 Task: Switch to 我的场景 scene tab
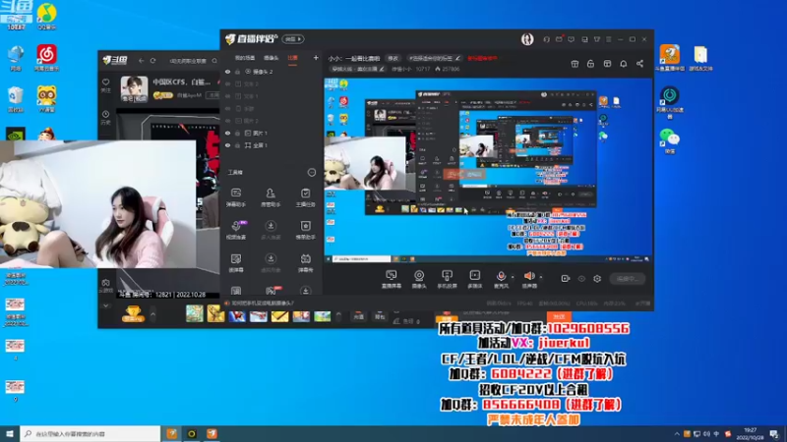click(x=244, y=58)
